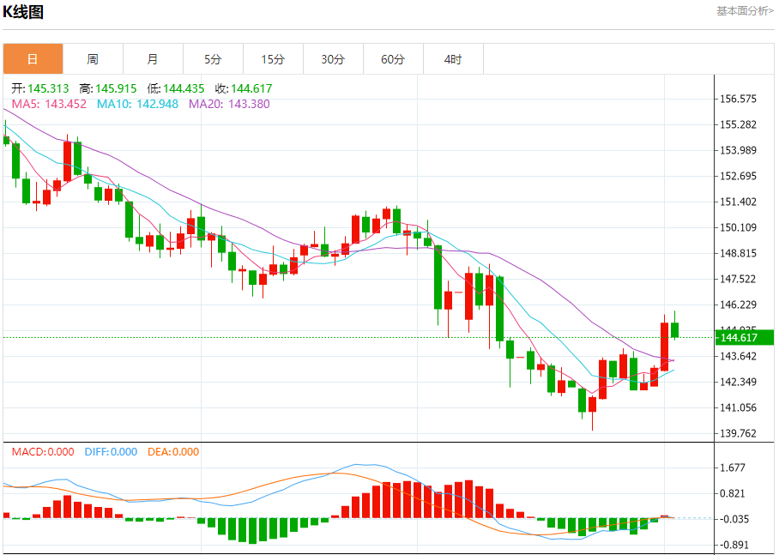Click the 143.642 price axis label
779x555 pixels.
[739, 356]
